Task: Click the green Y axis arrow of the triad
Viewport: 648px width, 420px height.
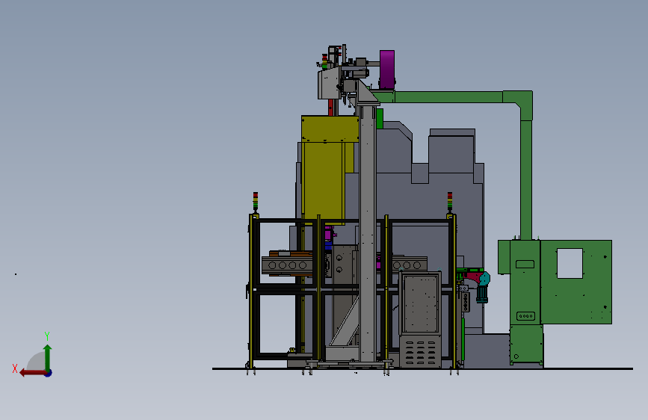Action: coord(48,357)
